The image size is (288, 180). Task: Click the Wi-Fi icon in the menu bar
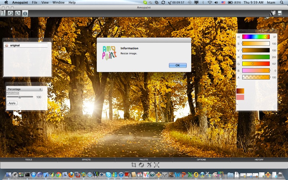[210, 3]
